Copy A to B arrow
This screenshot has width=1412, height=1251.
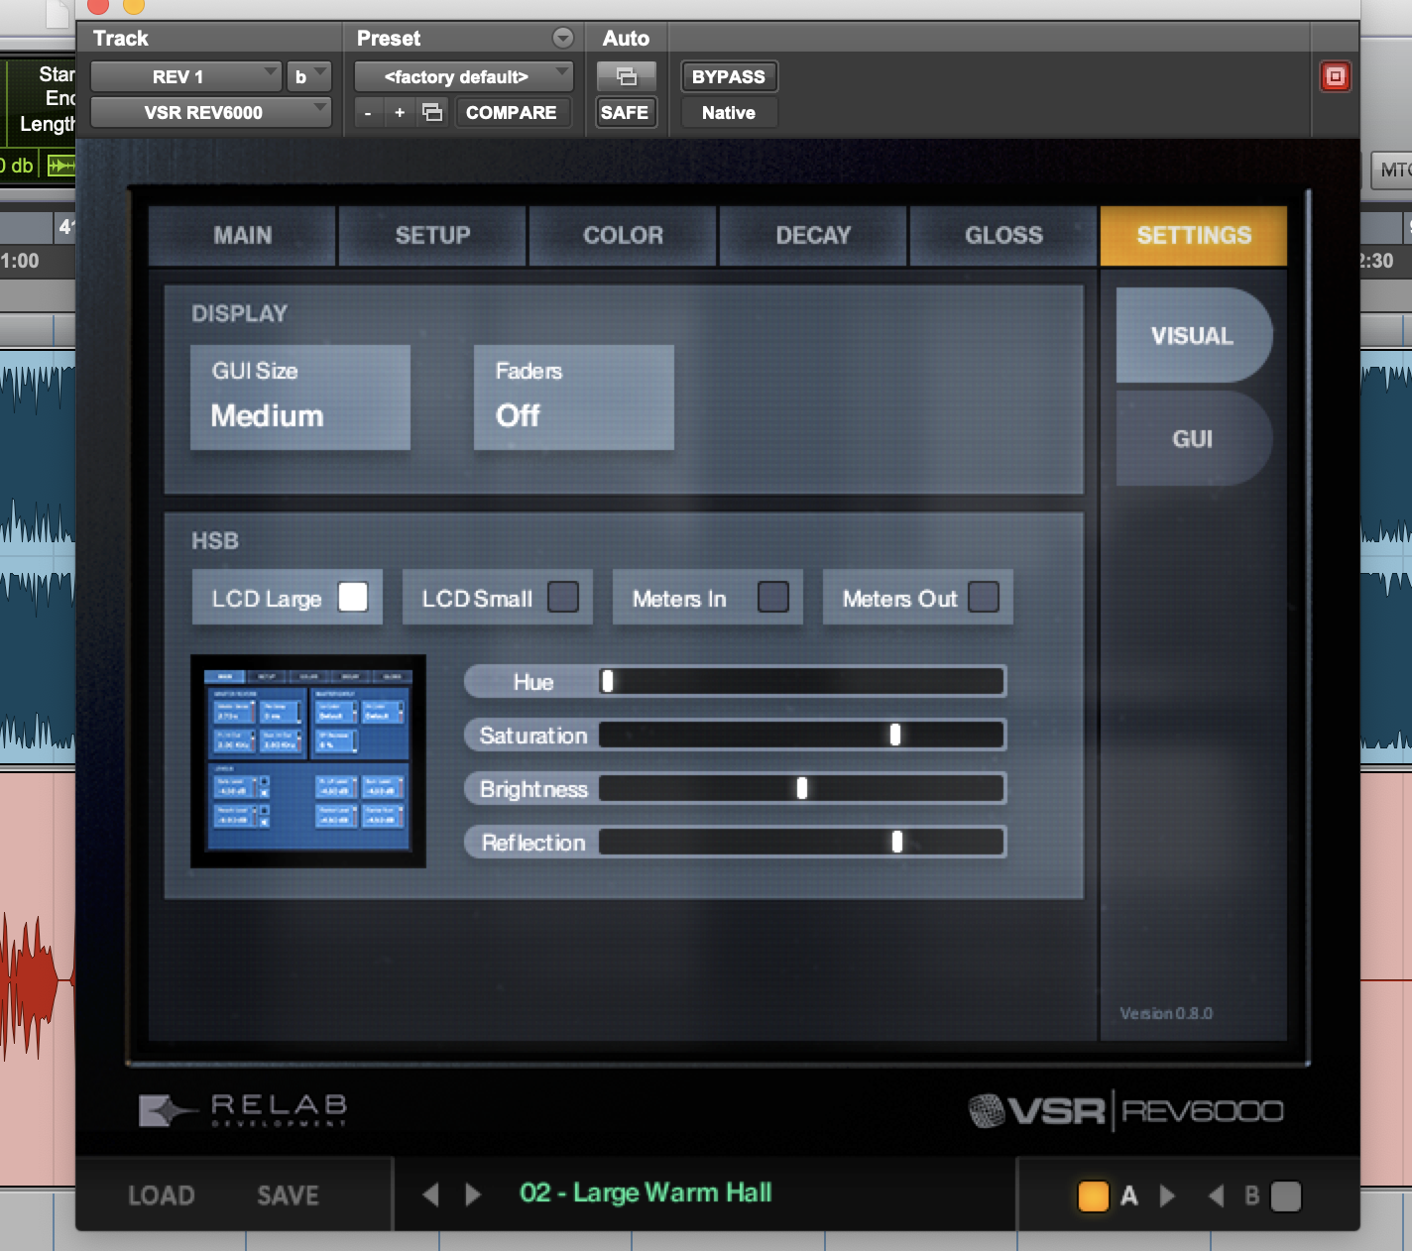pos(1167,1195)
